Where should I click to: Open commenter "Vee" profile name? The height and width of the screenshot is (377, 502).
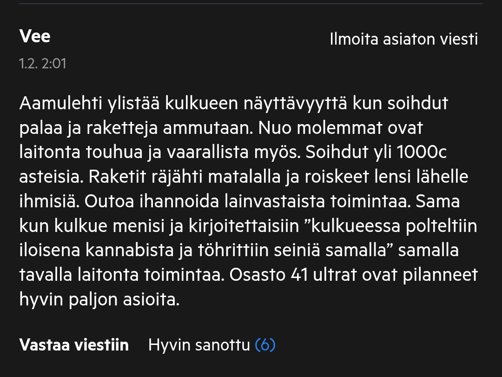pyautogui.click(x=35, y=36)
